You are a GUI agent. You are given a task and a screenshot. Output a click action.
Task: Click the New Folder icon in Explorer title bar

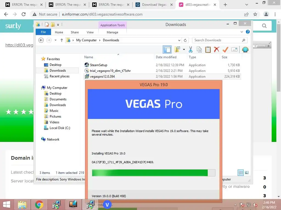pos(53,25)
